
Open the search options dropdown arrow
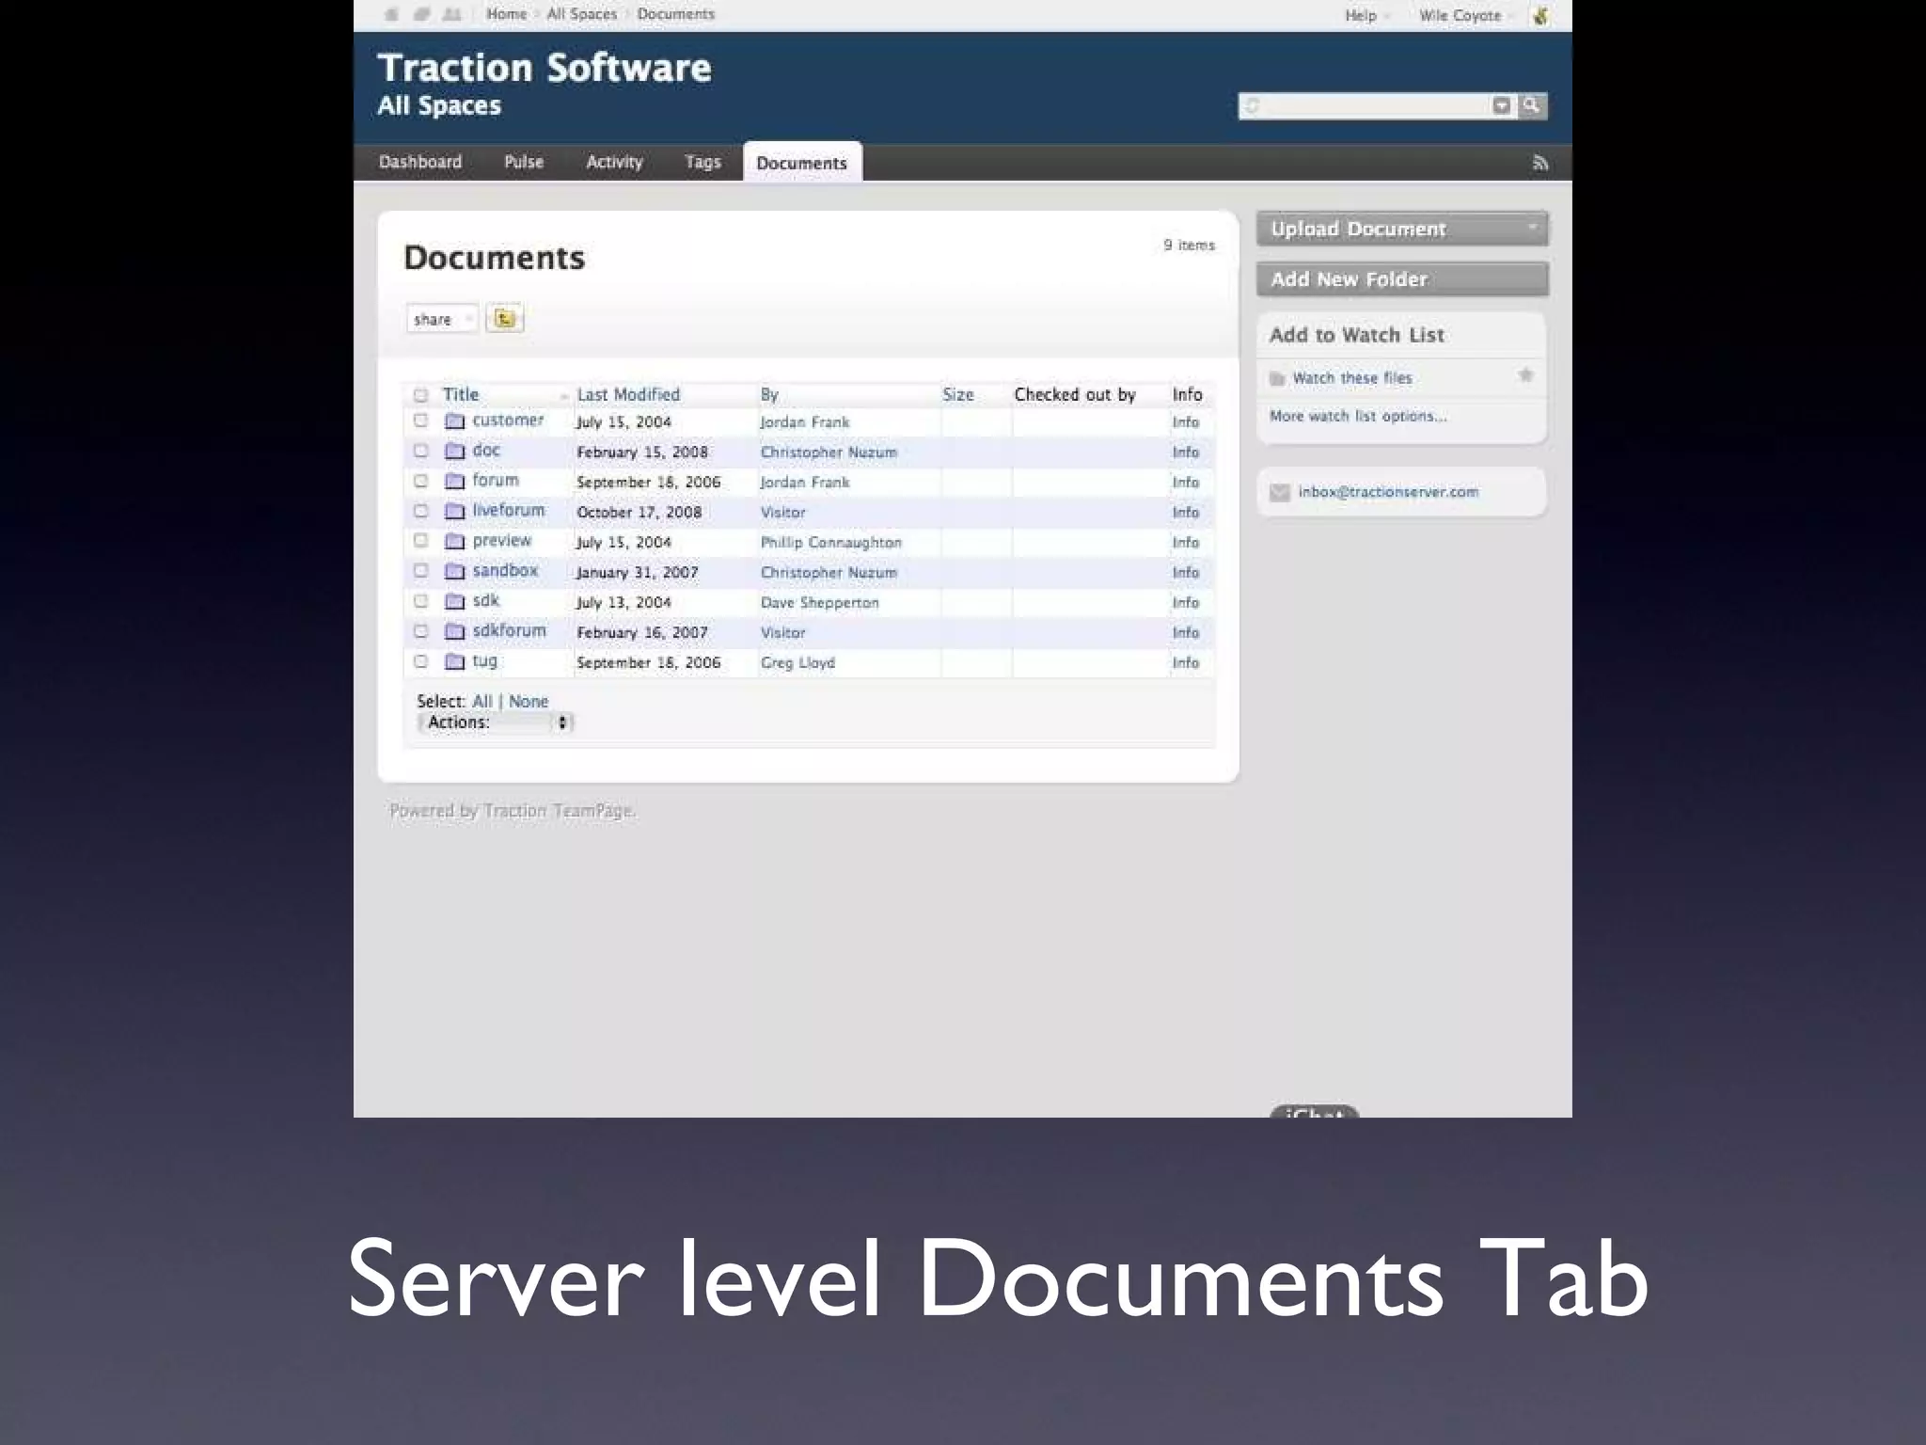pos(1502,105)
